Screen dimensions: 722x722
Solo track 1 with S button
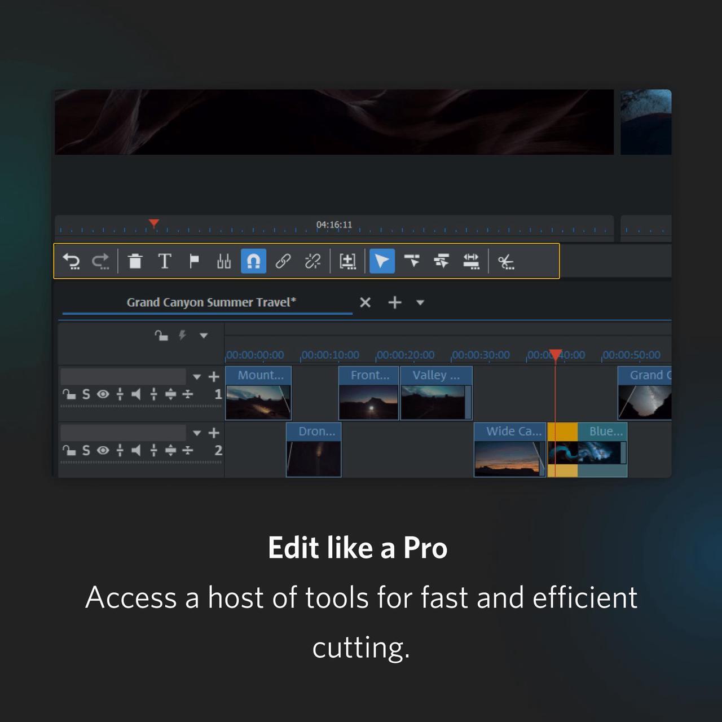[86, 394]
